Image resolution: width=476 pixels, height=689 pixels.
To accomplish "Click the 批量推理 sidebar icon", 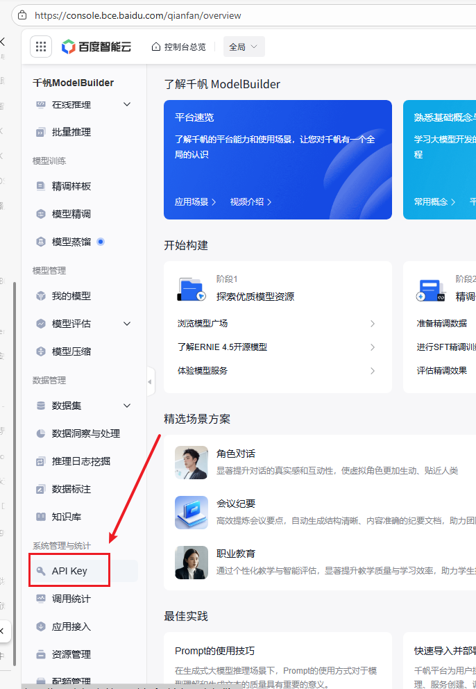I will [x=41, y=132].
